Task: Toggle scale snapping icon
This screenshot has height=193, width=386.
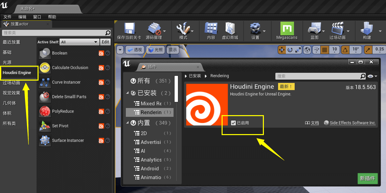Action: pyautogui.click(x=368, y=49)
